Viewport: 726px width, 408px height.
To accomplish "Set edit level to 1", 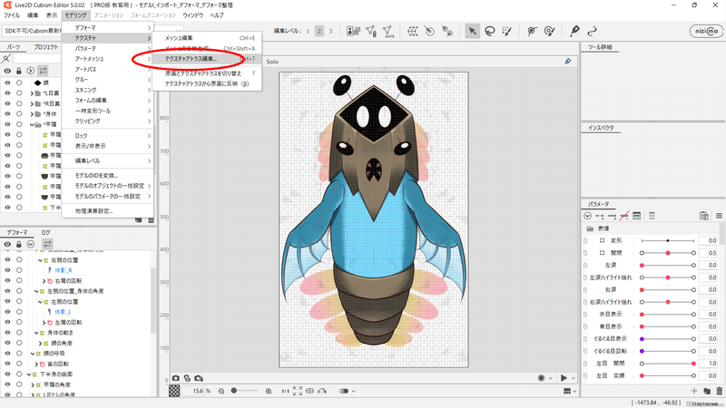I will tap(308, 31).
